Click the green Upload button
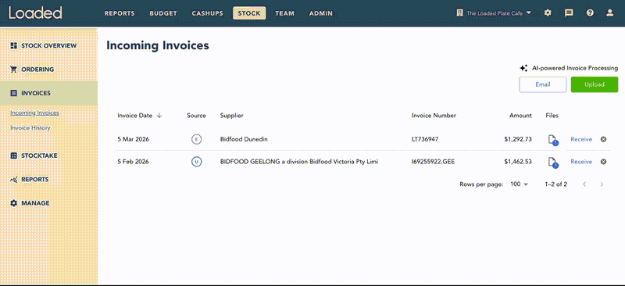Screen dimensions: 625x286 coord(595,84)
